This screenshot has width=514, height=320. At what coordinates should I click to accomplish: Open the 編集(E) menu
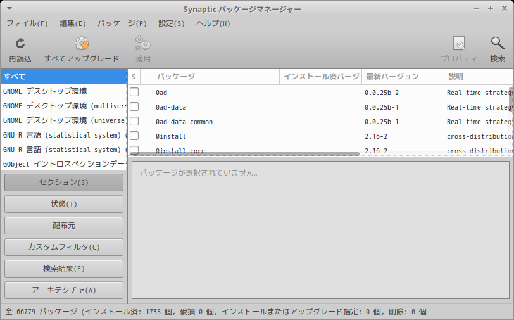click(72, 23)
